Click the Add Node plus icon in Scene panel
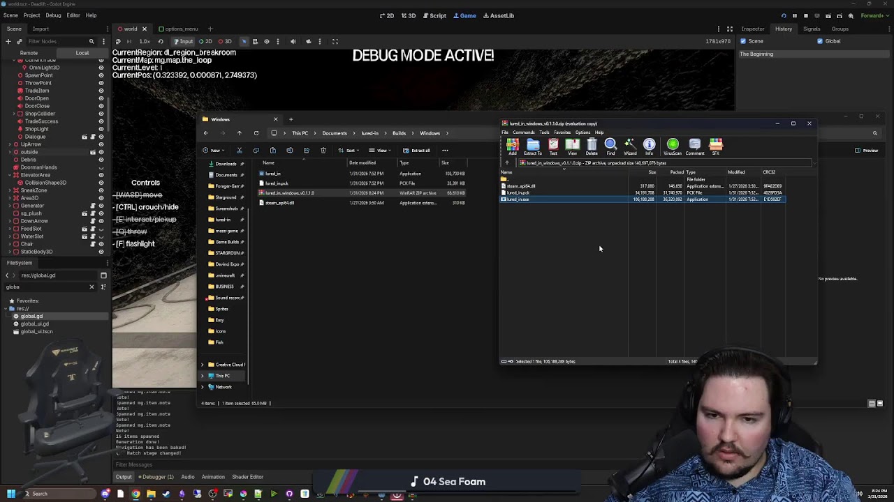Screen dimensions: 894x502 click(x=8, y=41)
